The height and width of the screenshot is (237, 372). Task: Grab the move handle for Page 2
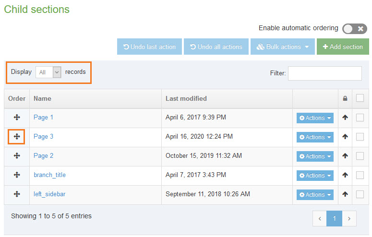click(x=17, y=155)
